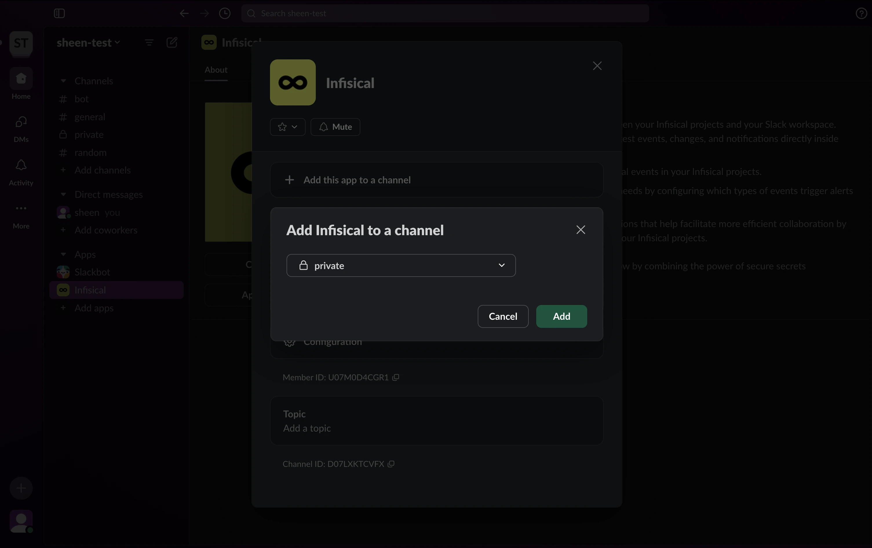Viewport: 872px width, 548px height.
Task: Collapse the Apps section
Action: 63,255
